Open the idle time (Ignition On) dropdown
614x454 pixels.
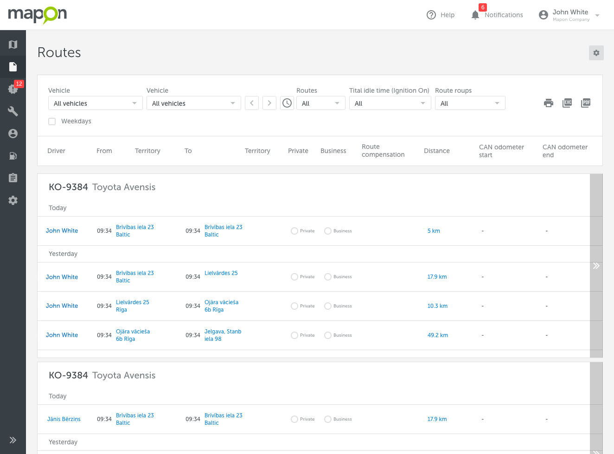(x=390, y=103)
